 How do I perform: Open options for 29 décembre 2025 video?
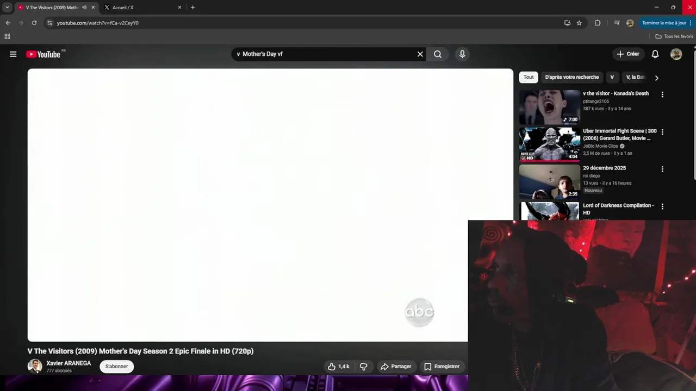pyautogui.click(x=662, y=169)
